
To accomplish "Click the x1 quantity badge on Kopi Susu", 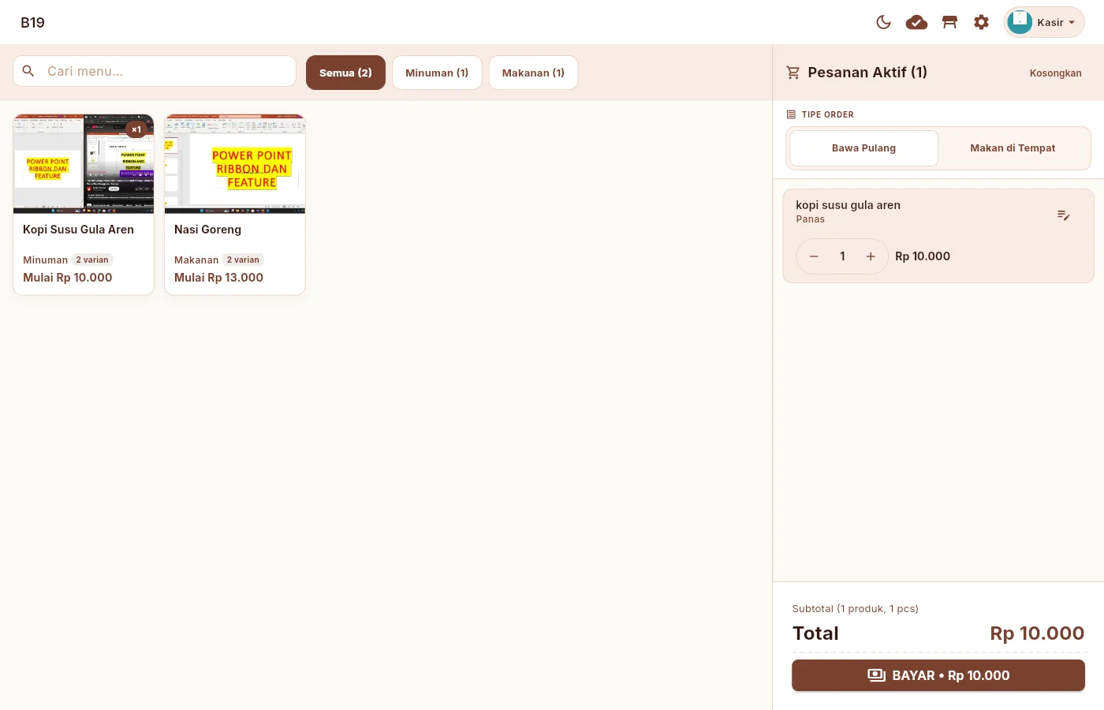I will (136, 129).
